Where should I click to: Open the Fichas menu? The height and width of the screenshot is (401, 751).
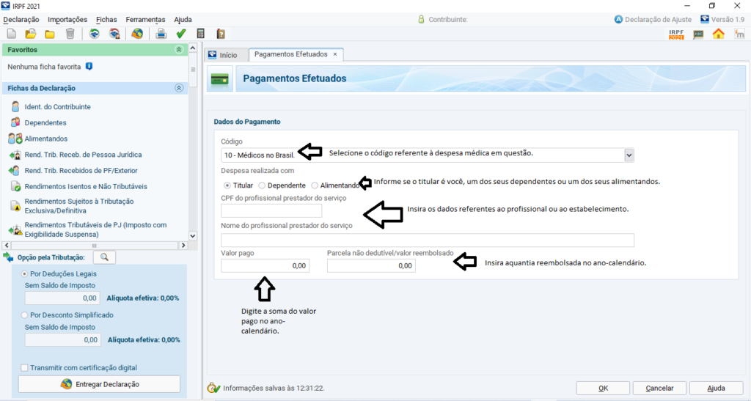(x=106, y=20)
